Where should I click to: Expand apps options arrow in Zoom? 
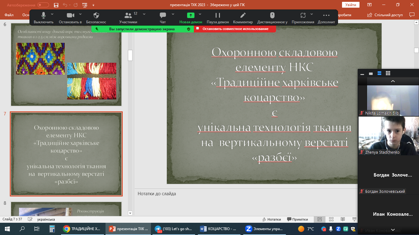[312, 14]
